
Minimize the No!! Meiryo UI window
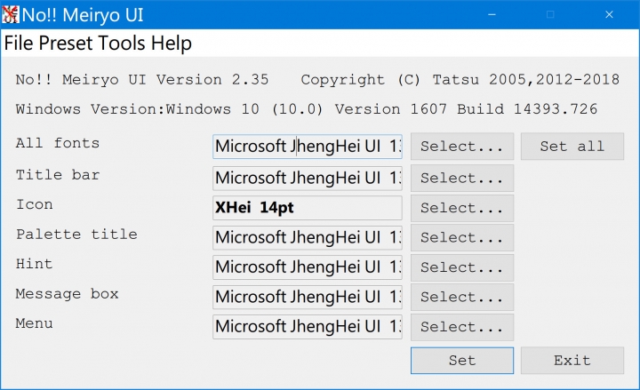point(492,15)
